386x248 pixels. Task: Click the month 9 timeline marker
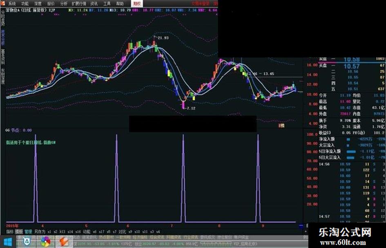coord(263,226)
